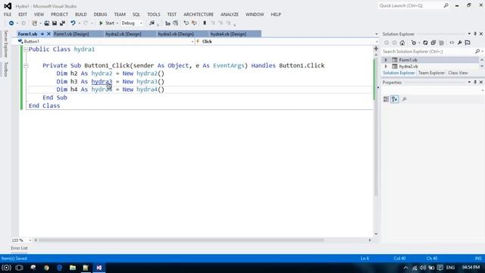Comment out selected lines icon
This screenshot has height=273, width=485.
(x=186, y=24)
